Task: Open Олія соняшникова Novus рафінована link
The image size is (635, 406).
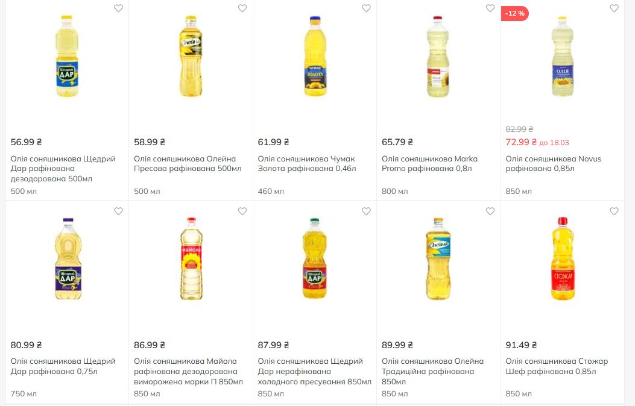Action: (553, 164)
